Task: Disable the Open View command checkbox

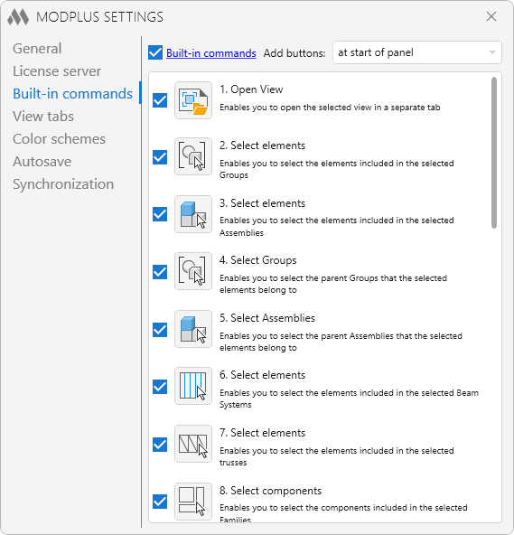Action: pyautogui.click(x=160, y=100)
